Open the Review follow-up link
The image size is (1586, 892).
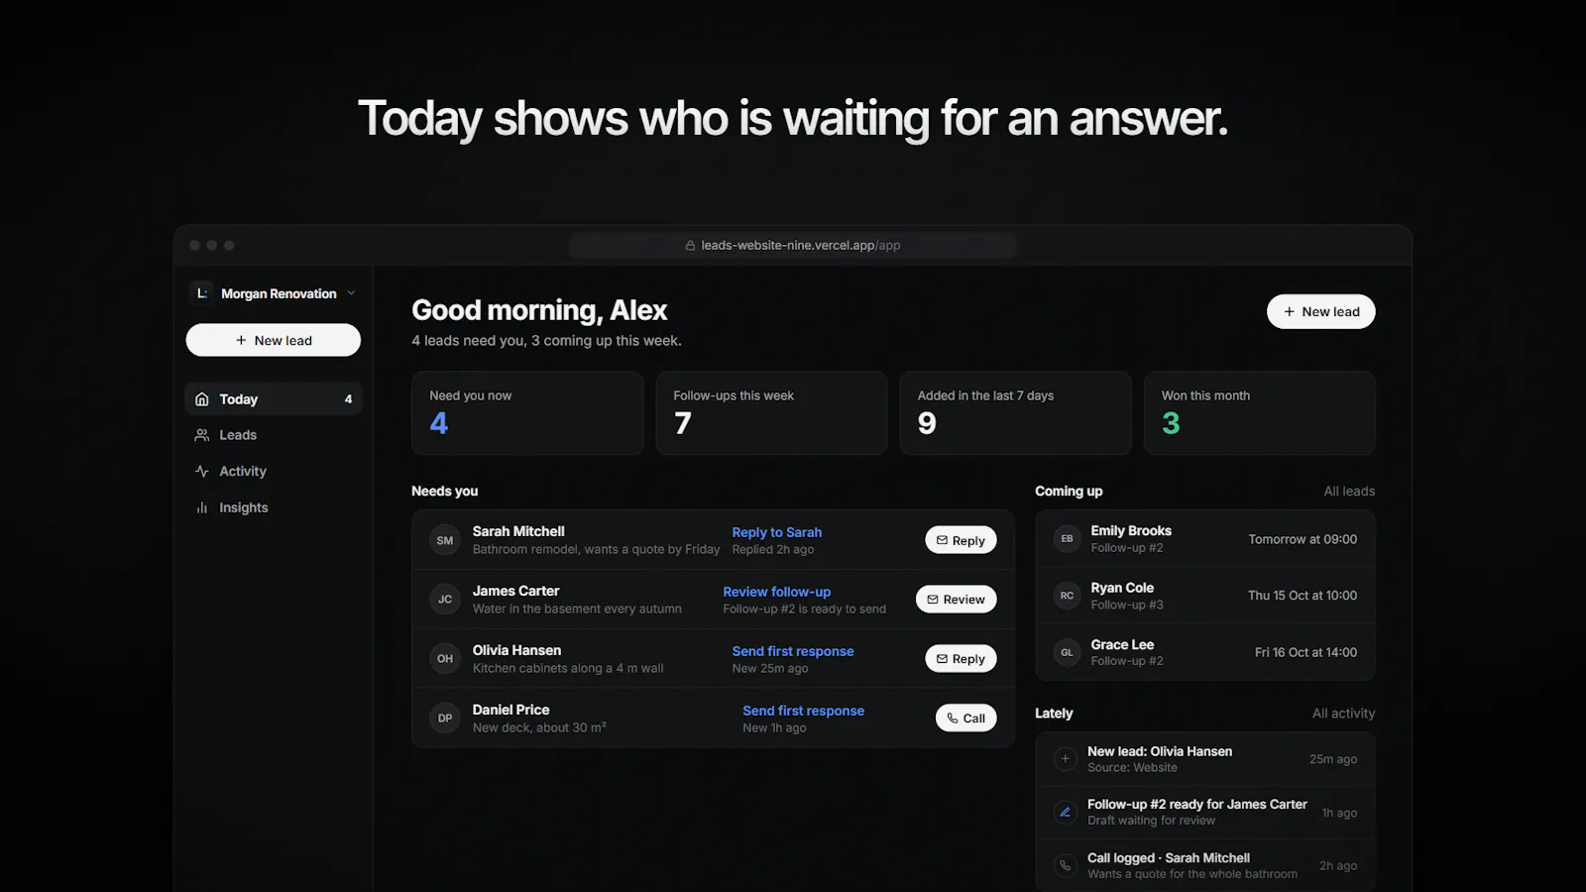click(x=777, y=592)
